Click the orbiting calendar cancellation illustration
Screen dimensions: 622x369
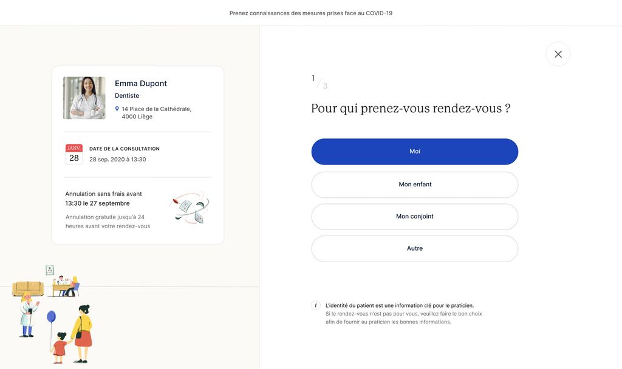pos(190,208)
